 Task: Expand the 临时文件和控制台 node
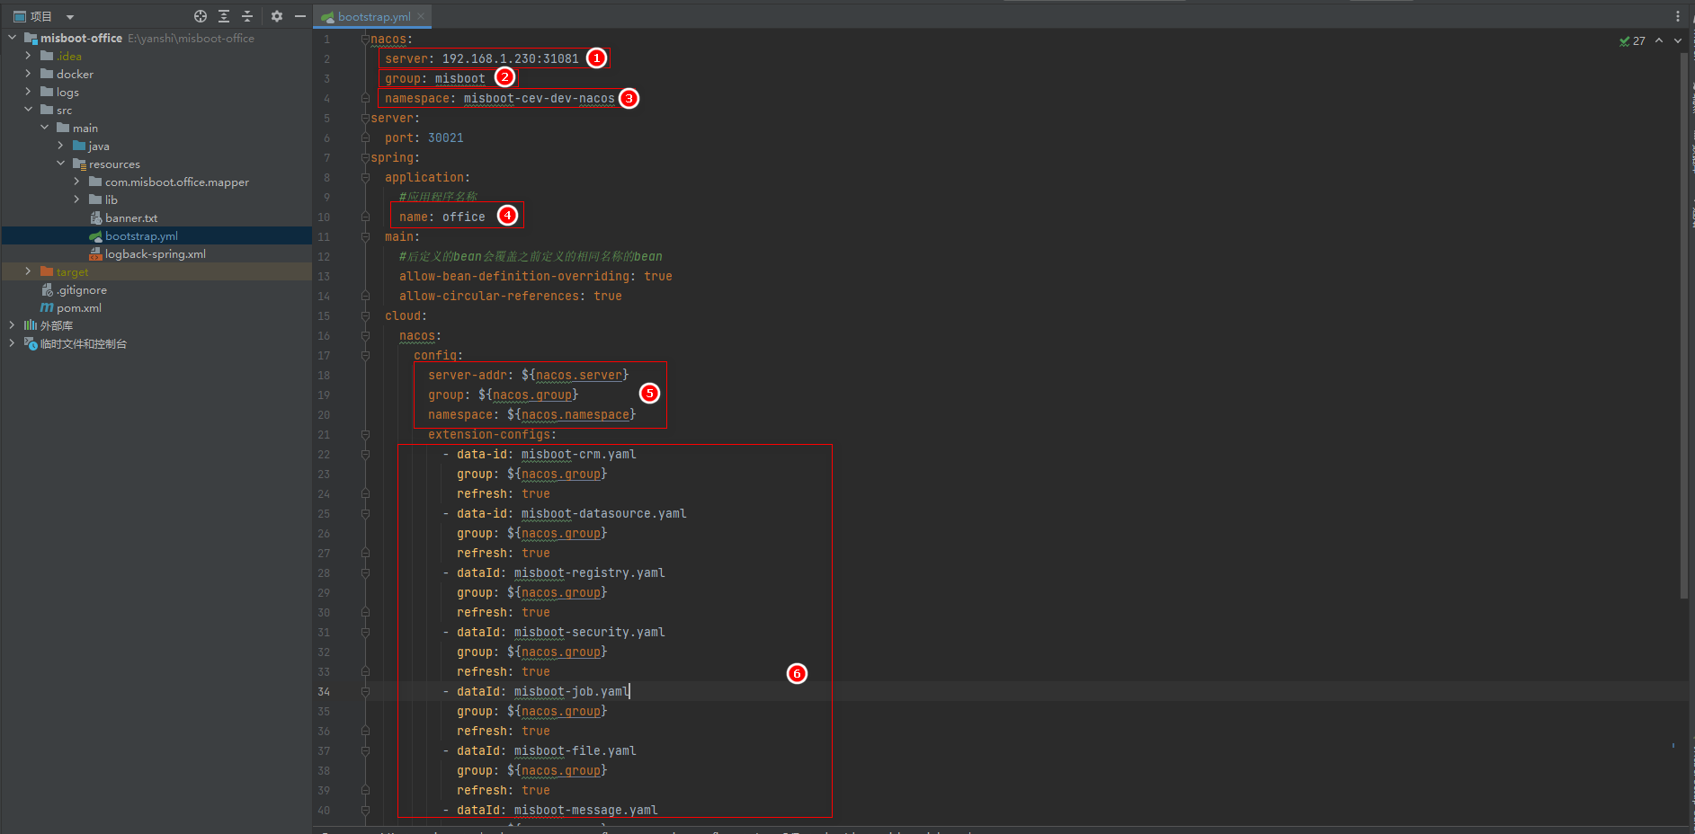12,343
